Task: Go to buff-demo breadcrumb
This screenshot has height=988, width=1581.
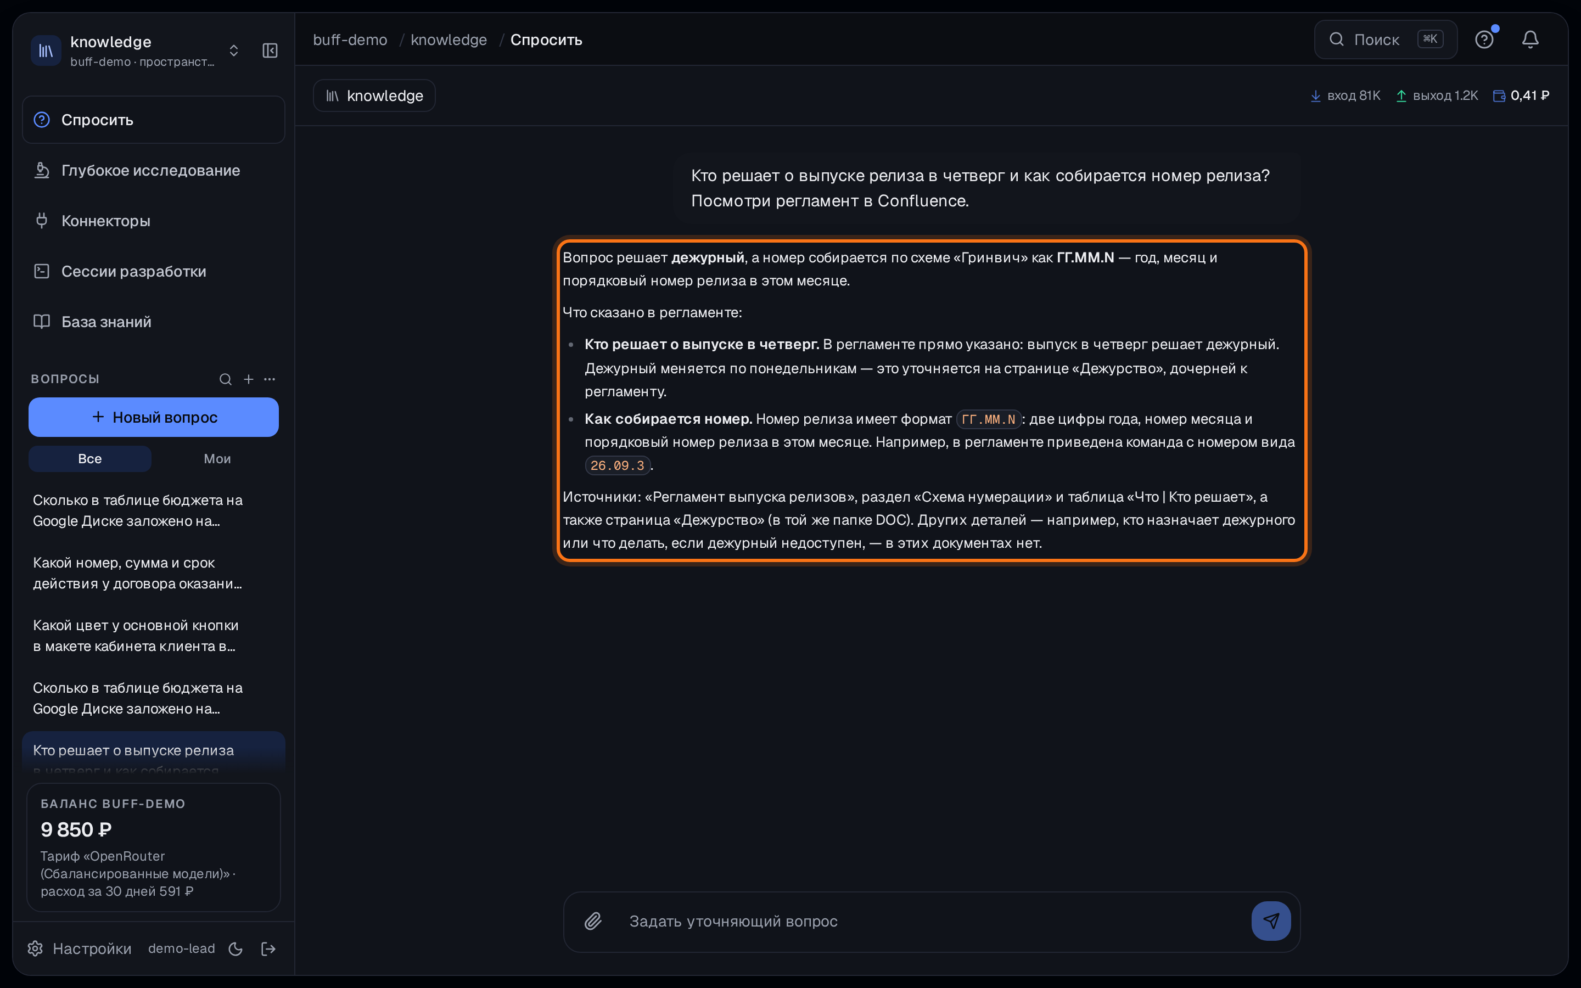Action: point(350,40)
